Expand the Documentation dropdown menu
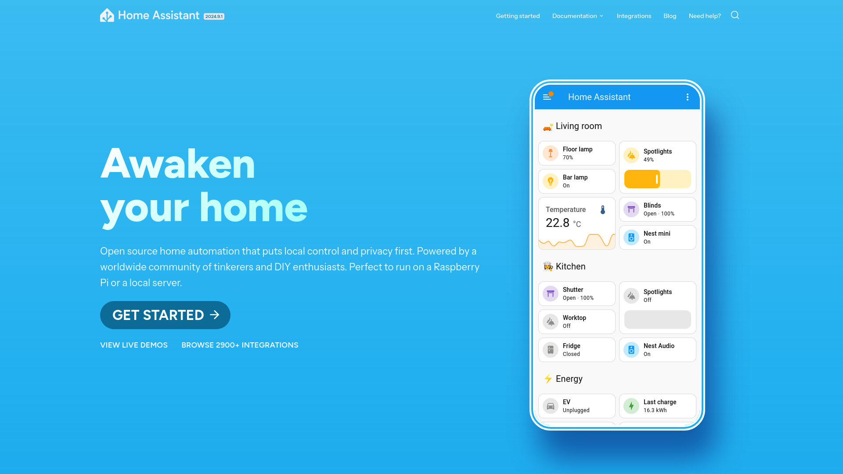 pos(578,16)
